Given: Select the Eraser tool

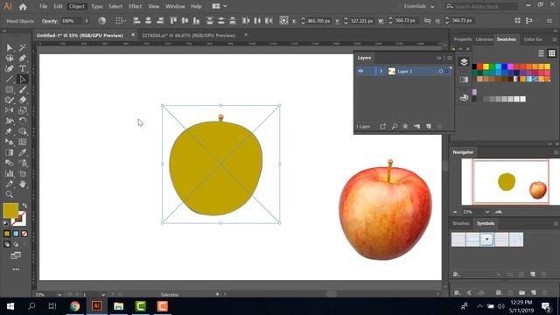Looking at the screenshot, I should coord(23,100).
